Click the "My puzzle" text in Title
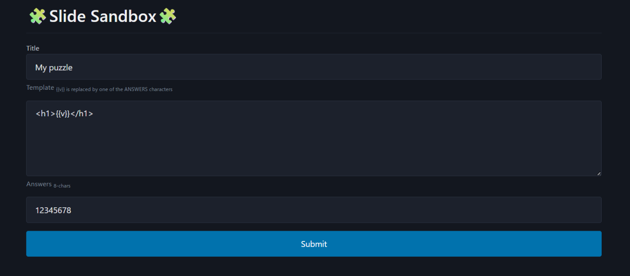 tap(54, 68)
